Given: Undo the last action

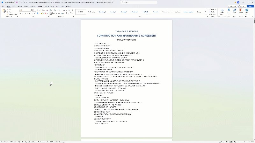Looking at the screenshot, I should [x=20, y=3].
